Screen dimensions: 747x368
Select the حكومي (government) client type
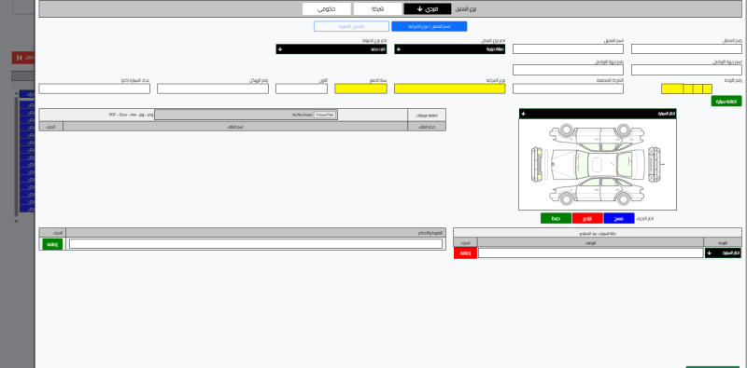point(326,9)
